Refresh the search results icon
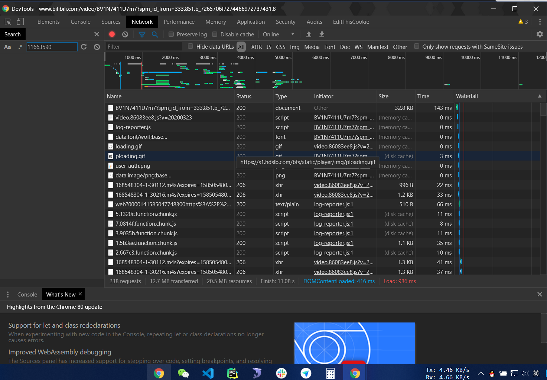 pyautogui.click(x=84, y=47)
